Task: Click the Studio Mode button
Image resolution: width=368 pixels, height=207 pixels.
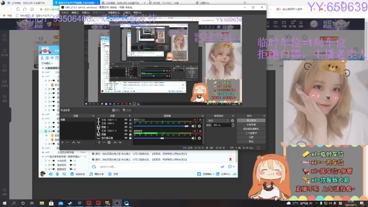Action: point(251,133)
